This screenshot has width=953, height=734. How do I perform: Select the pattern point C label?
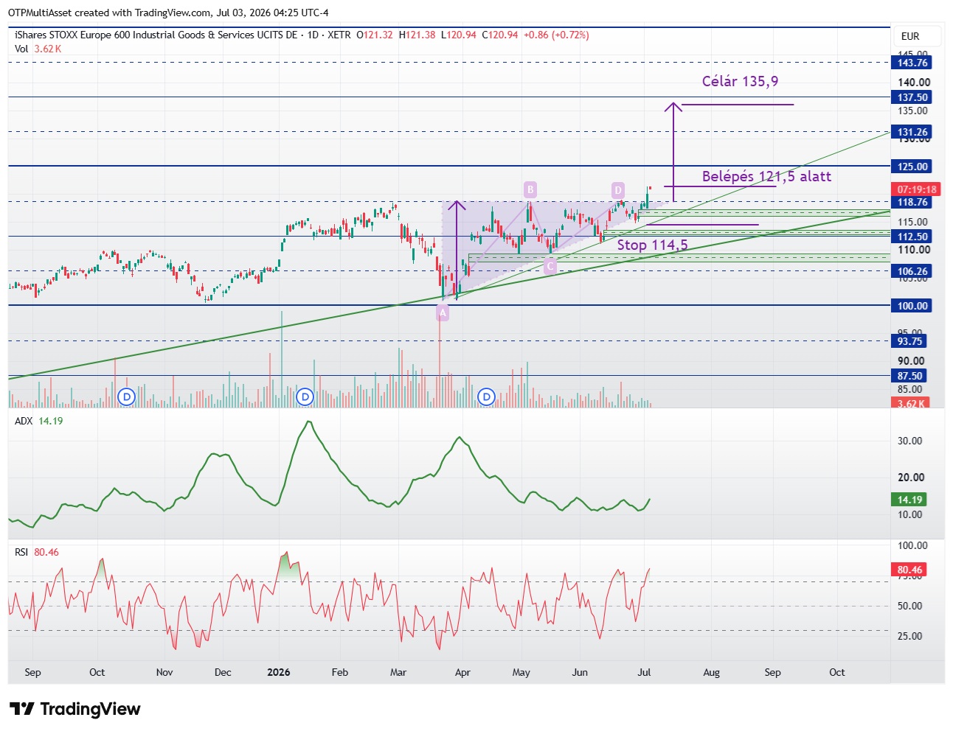(550, 267)
